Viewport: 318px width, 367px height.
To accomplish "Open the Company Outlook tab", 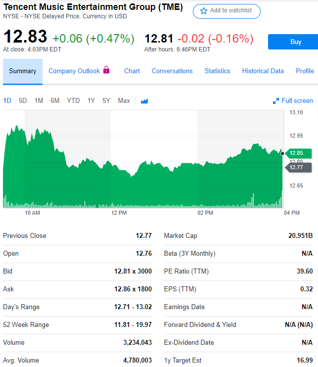I will coord(74,71).
